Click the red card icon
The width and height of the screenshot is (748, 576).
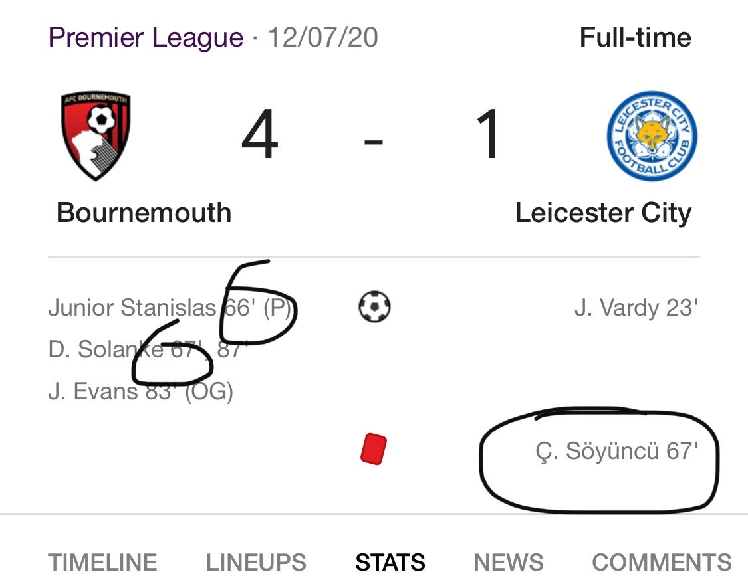(x=374, y=448)
